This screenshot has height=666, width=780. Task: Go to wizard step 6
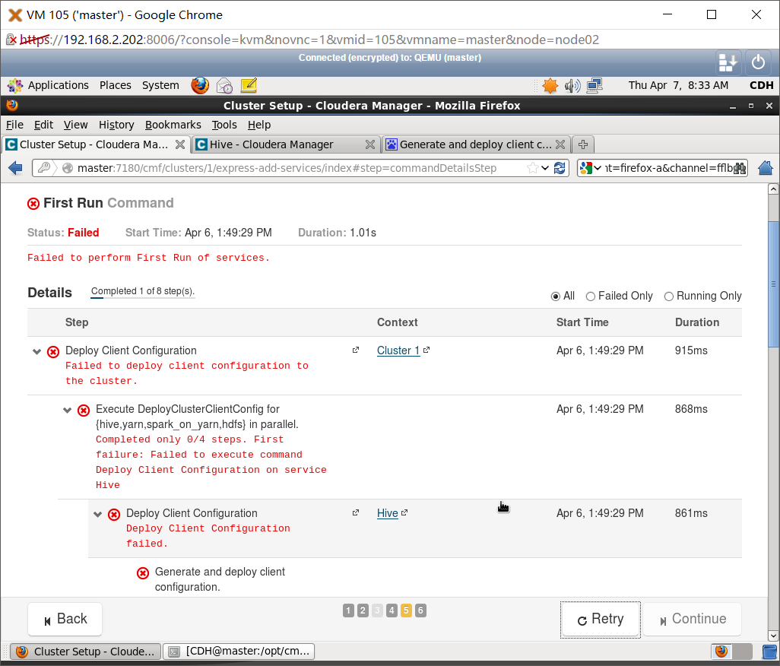[x=420, y=610]
